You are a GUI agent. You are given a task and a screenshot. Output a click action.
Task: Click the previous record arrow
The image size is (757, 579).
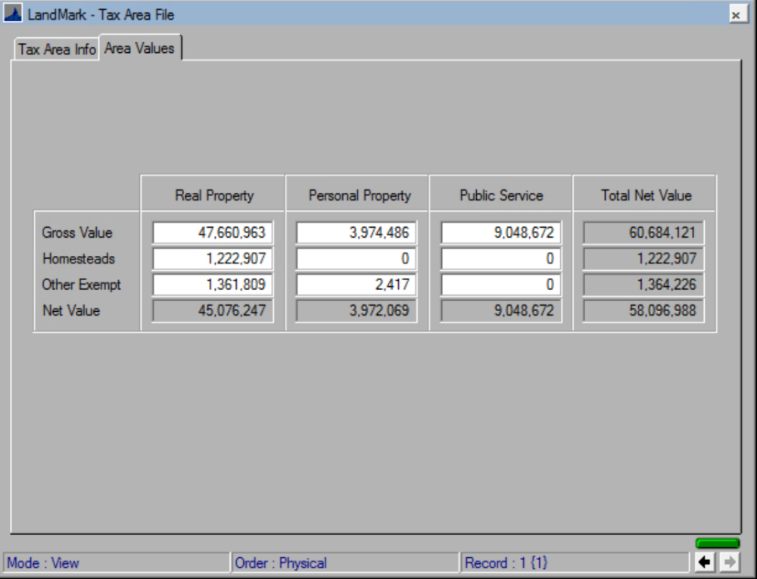(703, 562)
